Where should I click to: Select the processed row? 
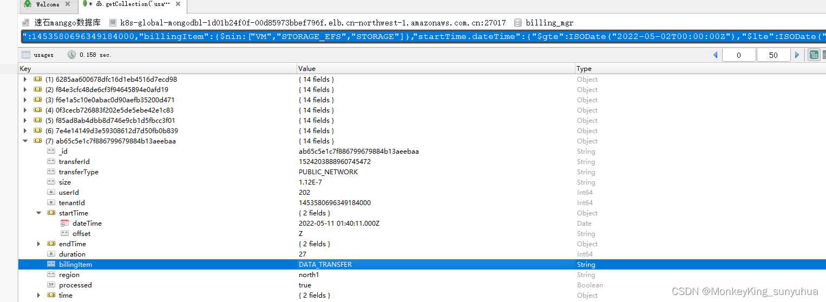tap(422, 285)
